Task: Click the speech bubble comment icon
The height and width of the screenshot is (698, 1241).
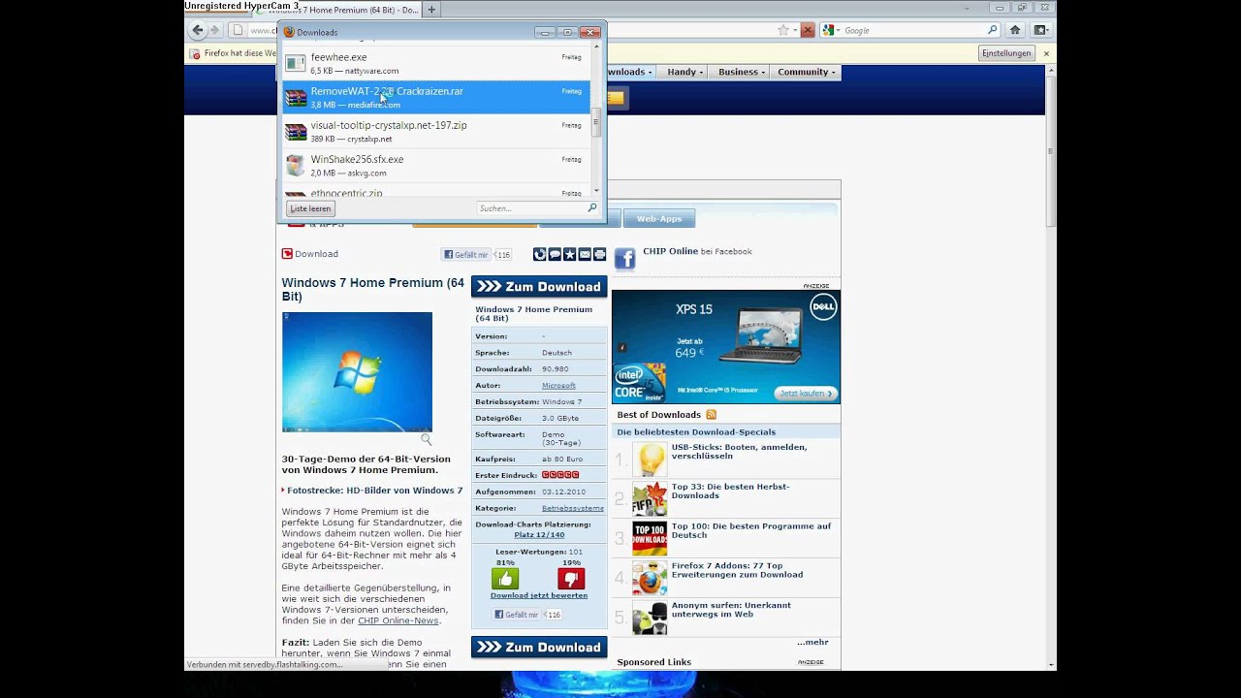Action: tap(555, 254)
